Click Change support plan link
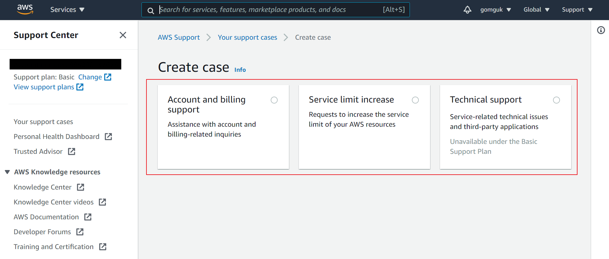Image resolution: width=609 pixels, height=259 pixels. (90, 77)
